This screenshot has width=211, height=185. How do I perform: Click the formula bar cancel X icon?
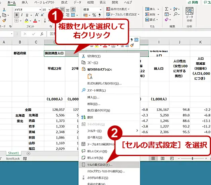[25, 34]
